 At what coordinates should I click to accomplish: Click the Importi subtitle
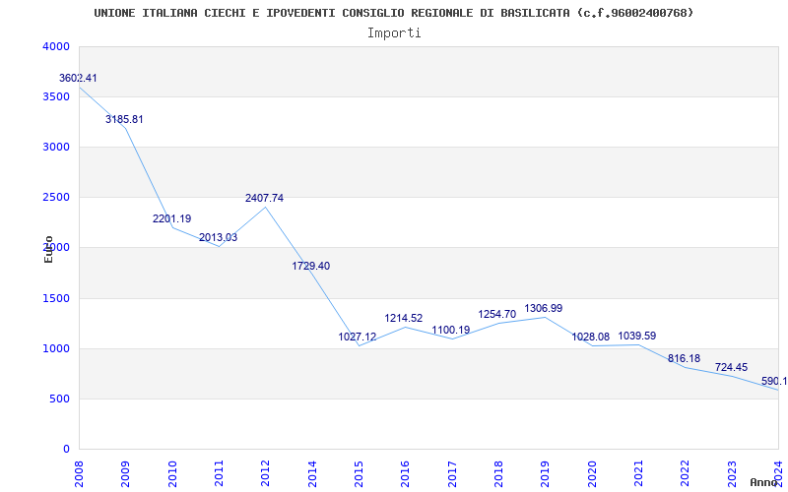[394, 33]
